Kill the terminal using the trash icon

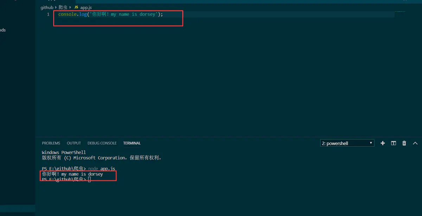404,143
